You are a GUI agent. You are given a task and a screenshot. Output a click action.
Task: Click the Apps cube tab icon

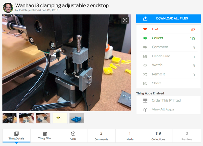pyautogui.click(x=73, y=134)
